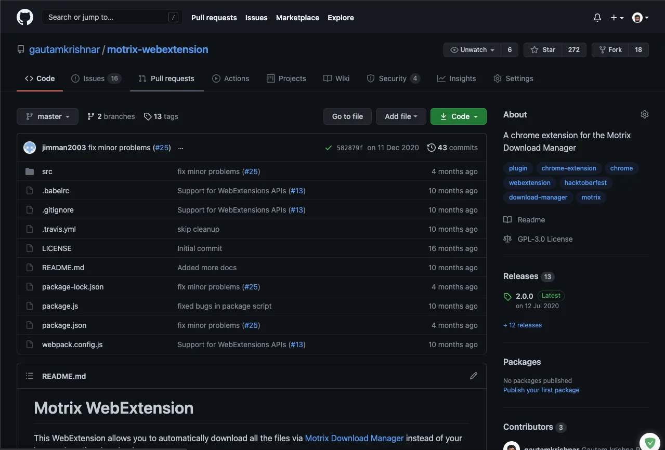
Task: Click the Go to file button
Action: pyautogui.click(x=347, y=116)
